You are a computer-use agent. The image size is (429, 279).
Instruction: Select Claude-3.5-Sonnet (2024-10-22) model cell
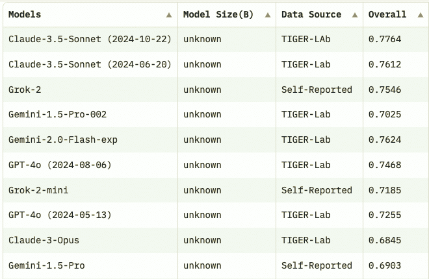click(x=90, y=39)
